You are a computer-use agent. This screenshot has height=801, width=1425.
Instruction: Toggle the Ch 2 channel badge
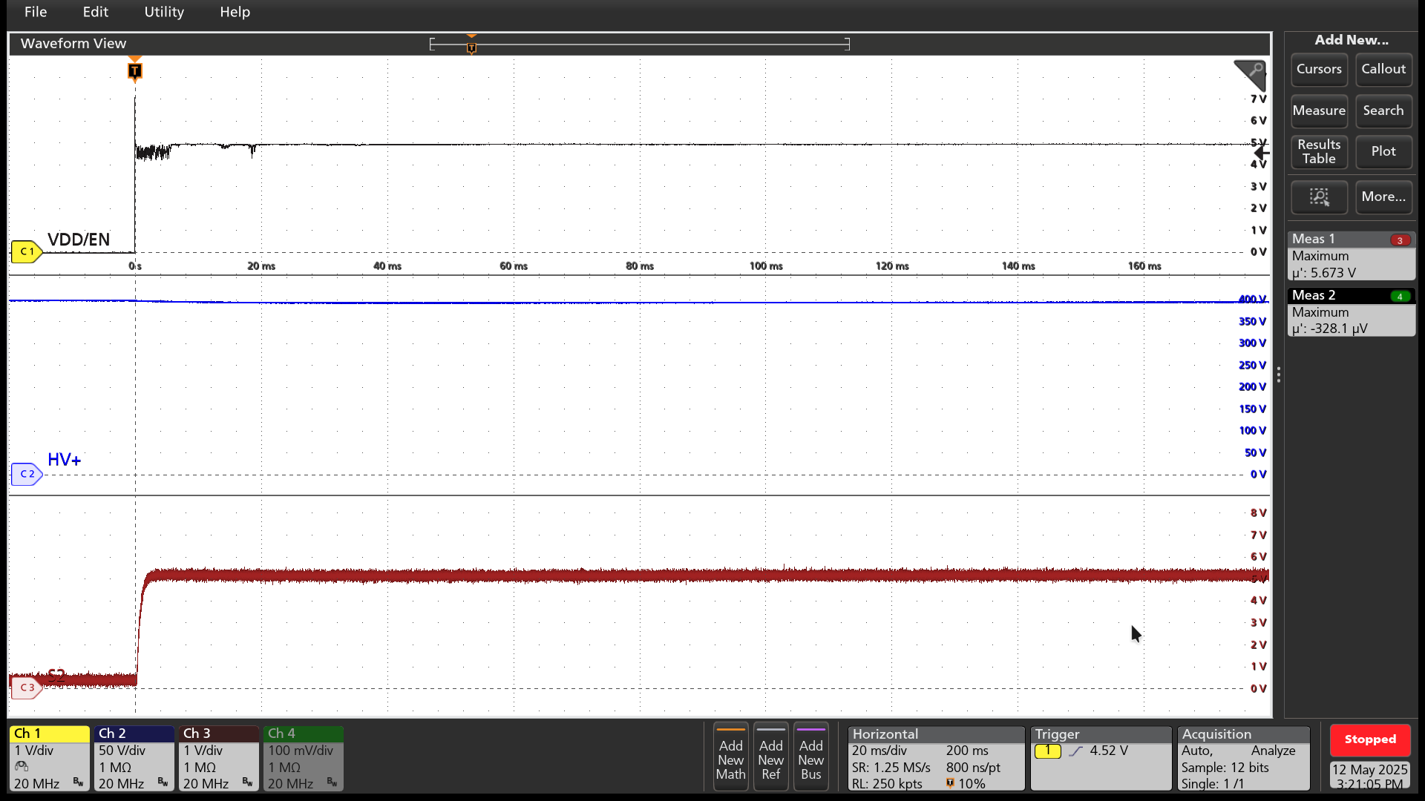click(134, 756)
